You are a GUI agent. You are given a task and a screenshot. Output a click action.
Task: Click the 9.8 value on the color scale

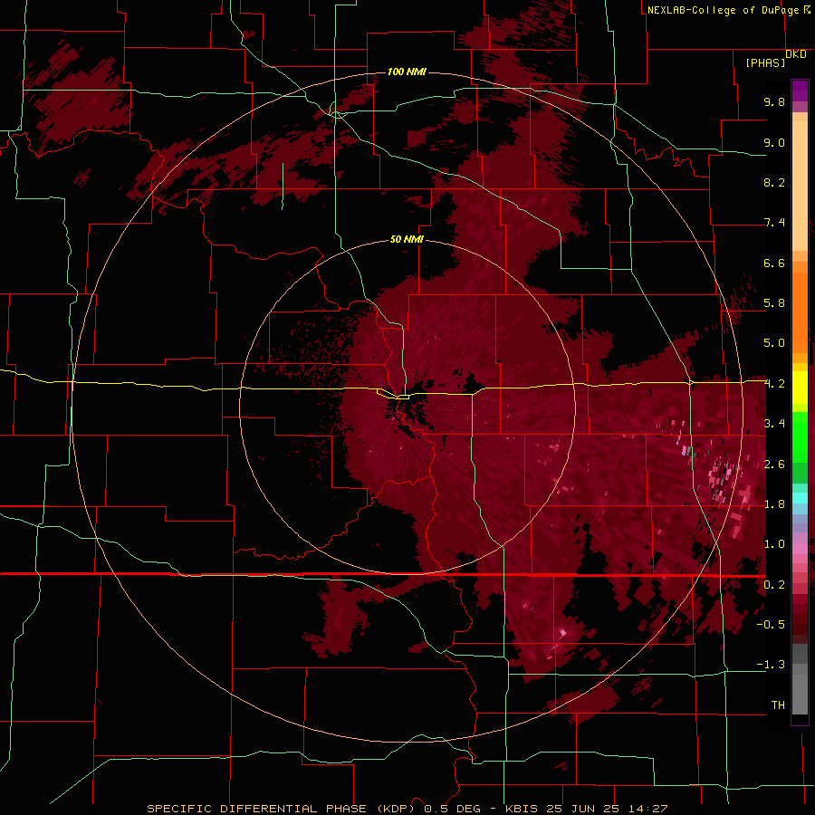774,101
